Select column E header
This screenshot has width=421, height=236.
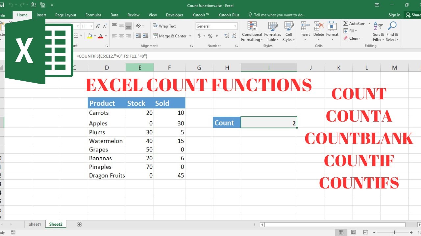(x=140, y=68)
